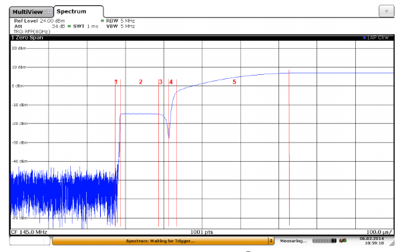This screenshot has width=402, height=252.
Task: Open the top-right dropdown arrow button
Action: click(387, 11)
